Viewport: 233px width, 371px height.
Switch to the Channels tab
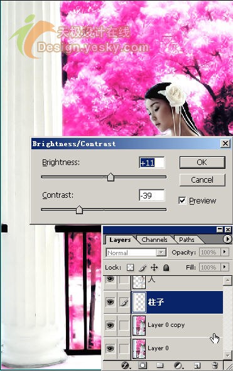[154, 240]
